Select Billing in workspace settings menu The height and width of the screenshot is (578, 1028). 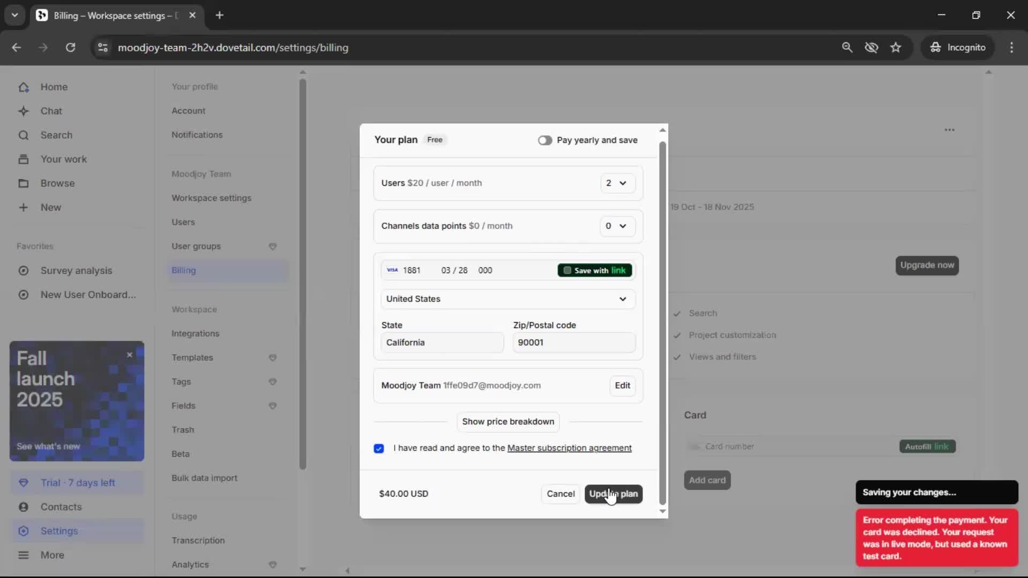(183, 270)
